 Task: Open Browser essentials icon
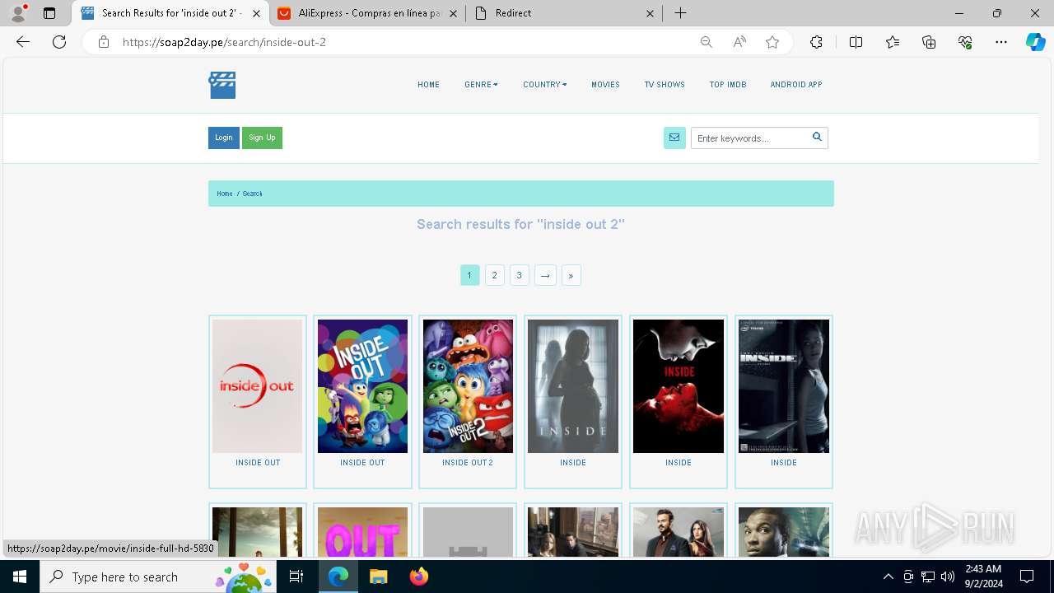click(965, 42)
